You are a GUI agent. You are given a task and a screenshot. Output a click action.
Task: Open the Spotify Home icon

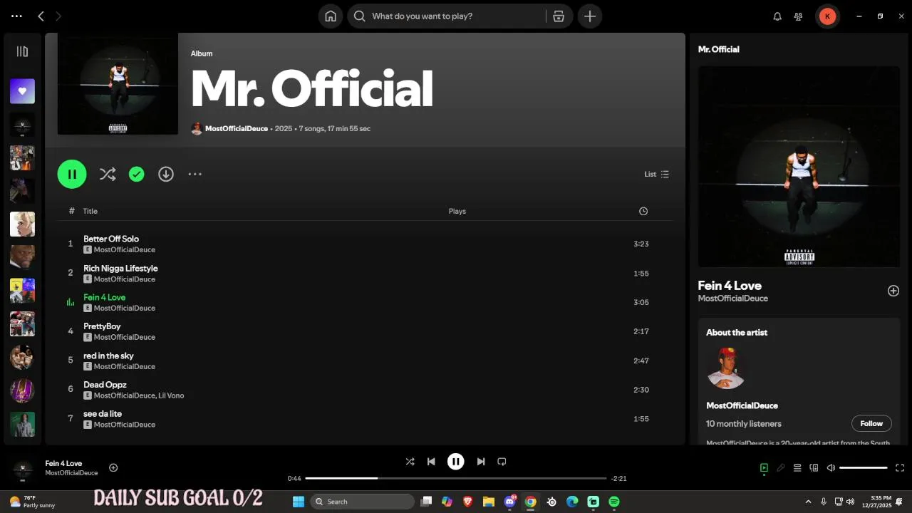click(x=330, y=16)
